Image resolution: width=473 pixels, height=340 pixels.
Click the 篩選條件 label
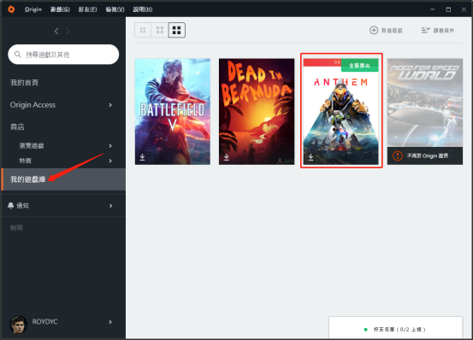pos(444,31)
